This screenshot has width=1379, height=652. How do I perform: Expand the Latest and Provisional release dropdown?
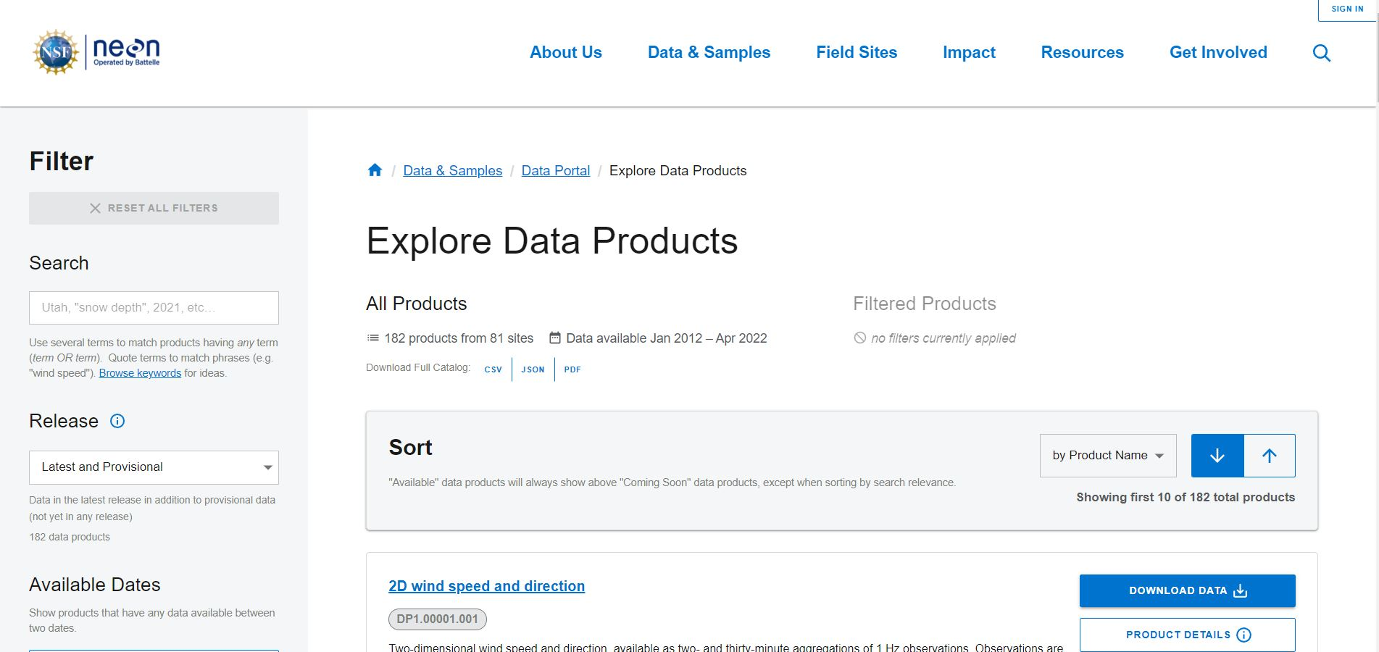[x=154, y=467]
